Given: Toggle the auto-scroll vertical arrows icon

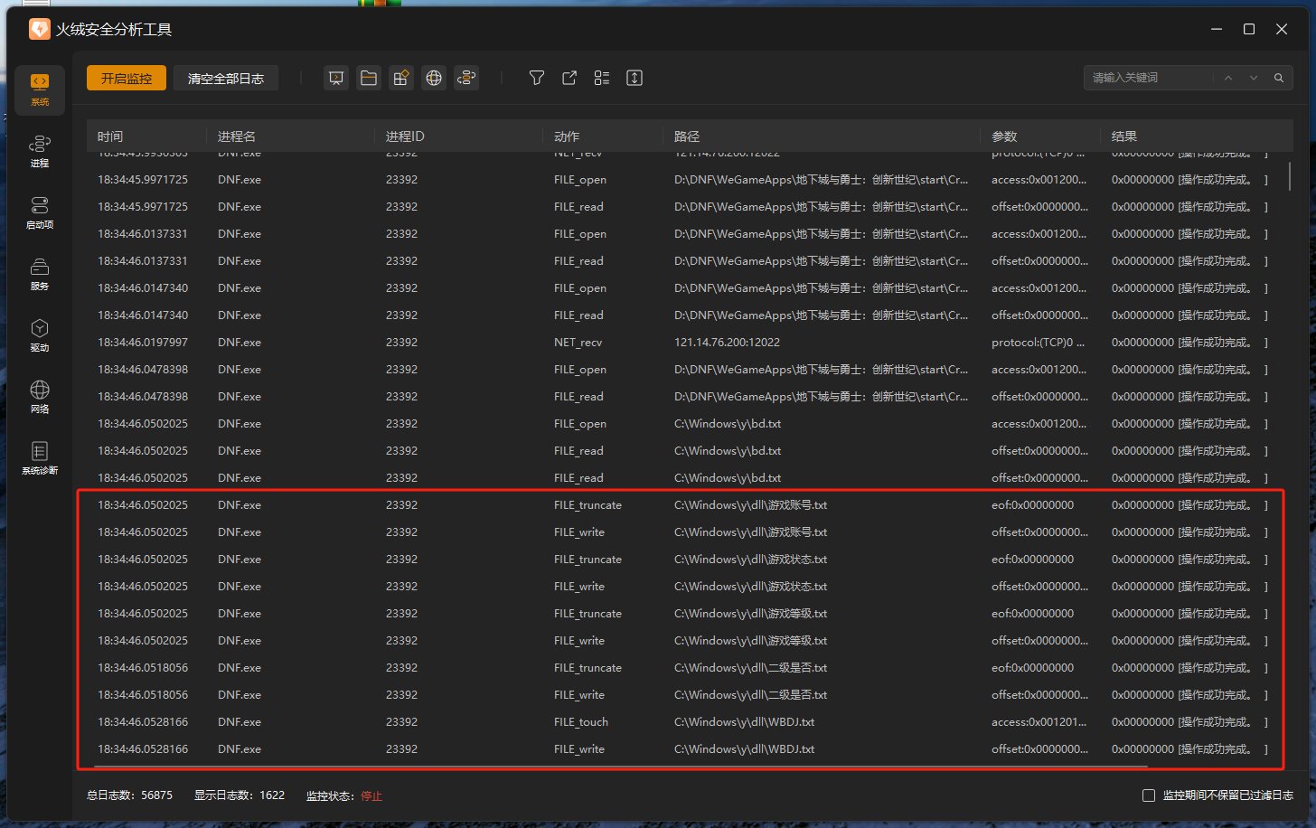Looking at the screenshot, I should point(634,78).
